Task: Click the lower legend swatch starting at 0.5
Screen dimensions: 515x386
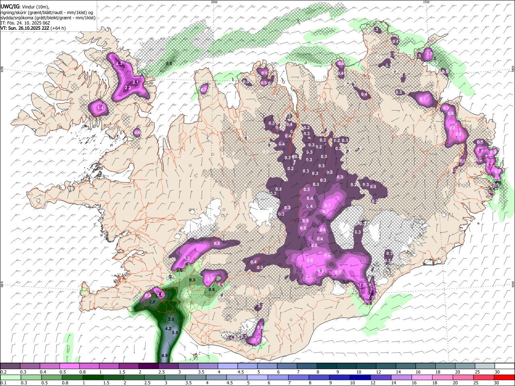Action: [51, 377]
